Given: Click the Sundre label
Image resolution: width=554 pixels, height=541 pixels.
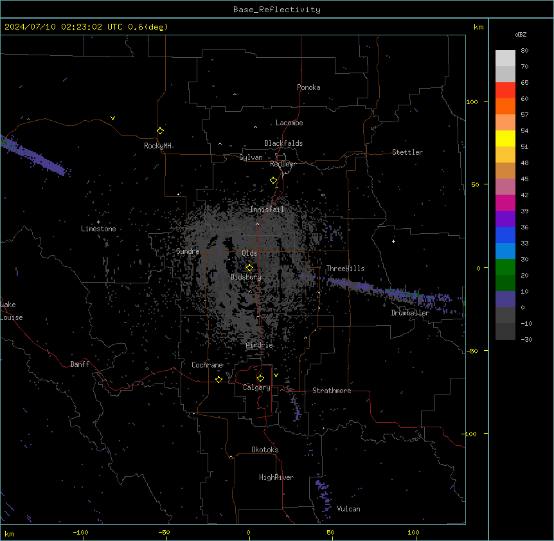Looking at the screenshot, I should 188,251.
